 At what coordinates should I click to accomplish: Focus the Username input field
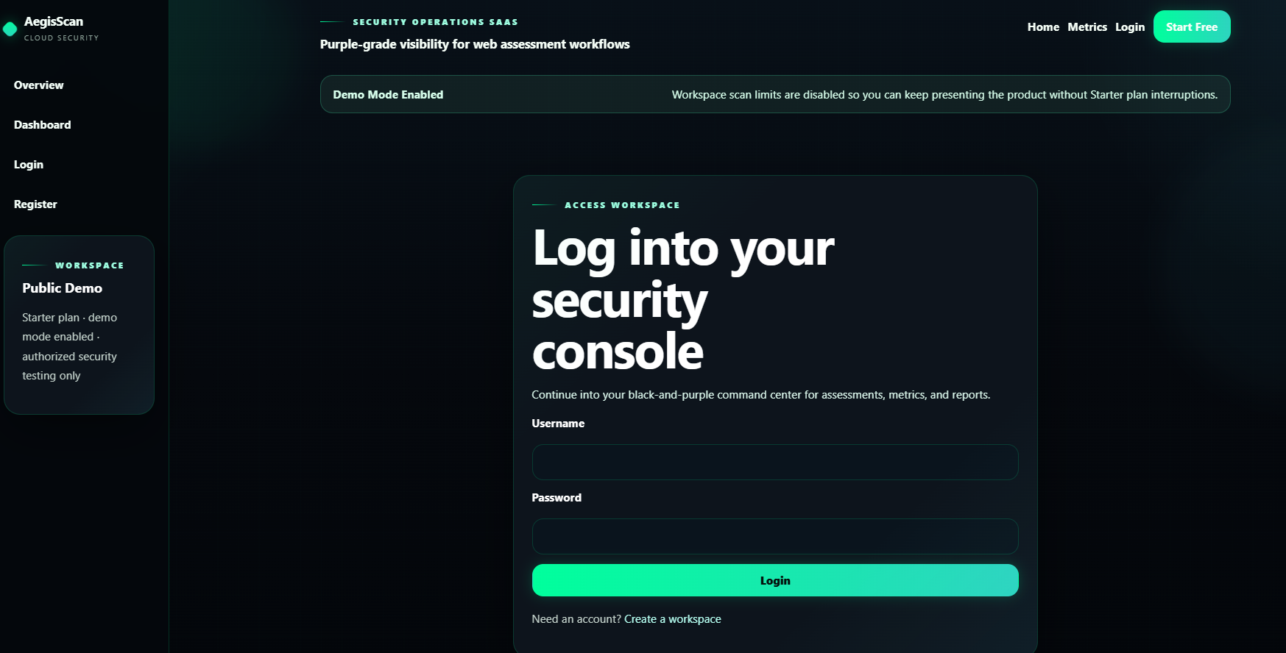pyautogui.click(x=774, y=463)
